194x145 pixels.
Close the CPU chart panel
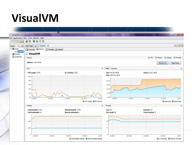click(102, 68)
